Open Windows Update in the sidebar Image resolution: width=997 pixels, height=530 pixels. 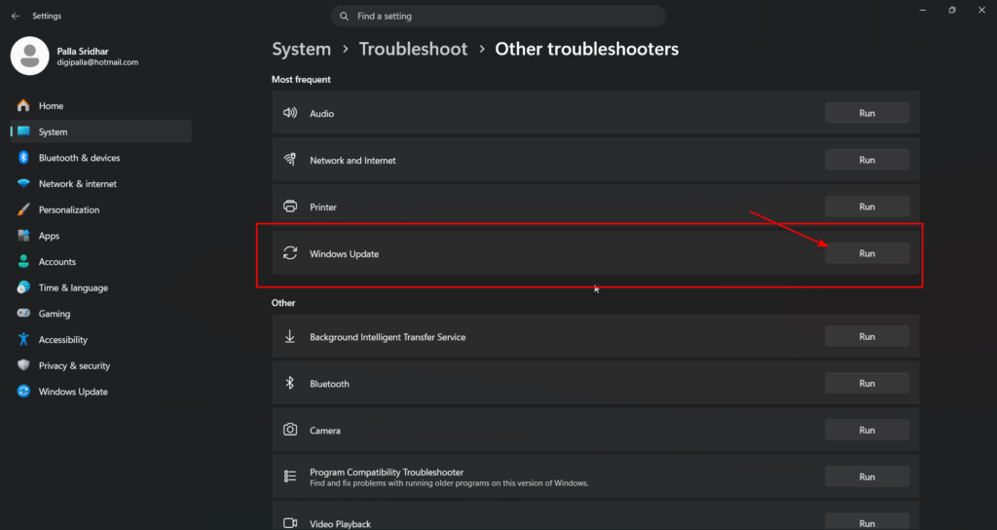pos(101,392)
